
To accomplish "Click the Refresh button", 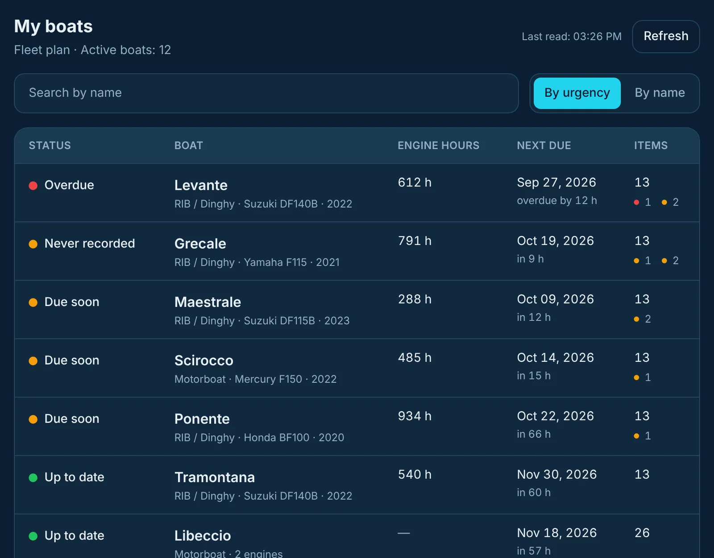I will (666, 37).
